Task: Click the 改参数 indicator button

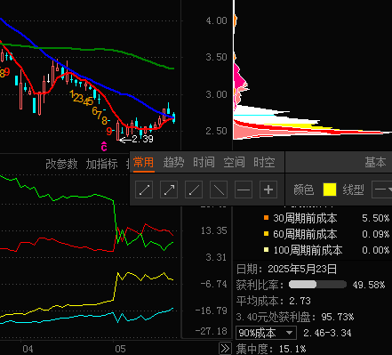Action: 61,164
